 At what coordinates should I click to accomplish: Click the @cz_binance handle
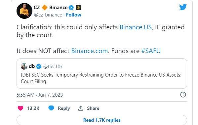point(48,15)
